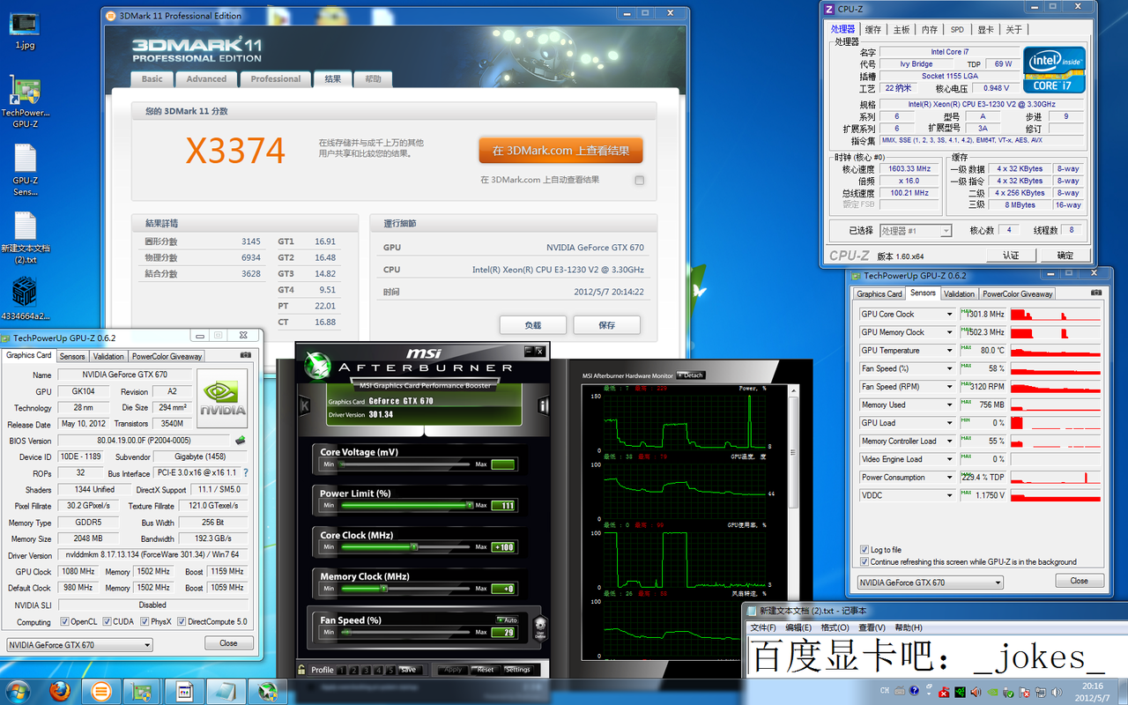Switch to the 3DMark Advanced tab
The width and height of the screenshot is (1128, 705).
(x=206, y=78)
